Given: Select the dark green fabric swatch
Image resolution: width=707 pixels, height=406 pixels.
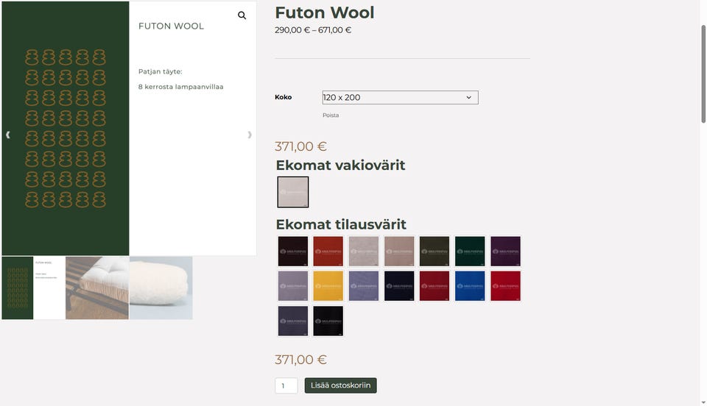Looking at the screenshot, I should click(x=470, y=251).
